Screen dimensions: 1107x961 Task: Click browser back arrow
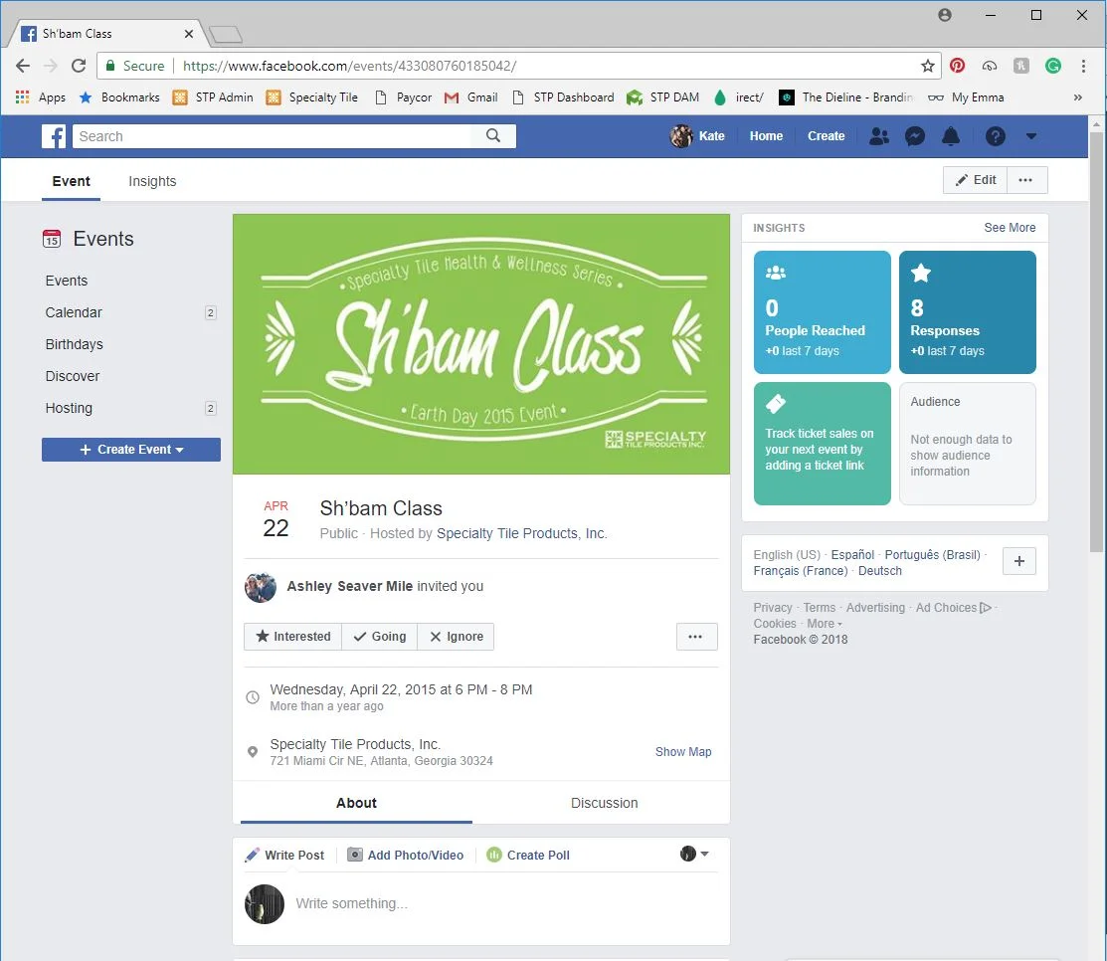pos(23,66)
